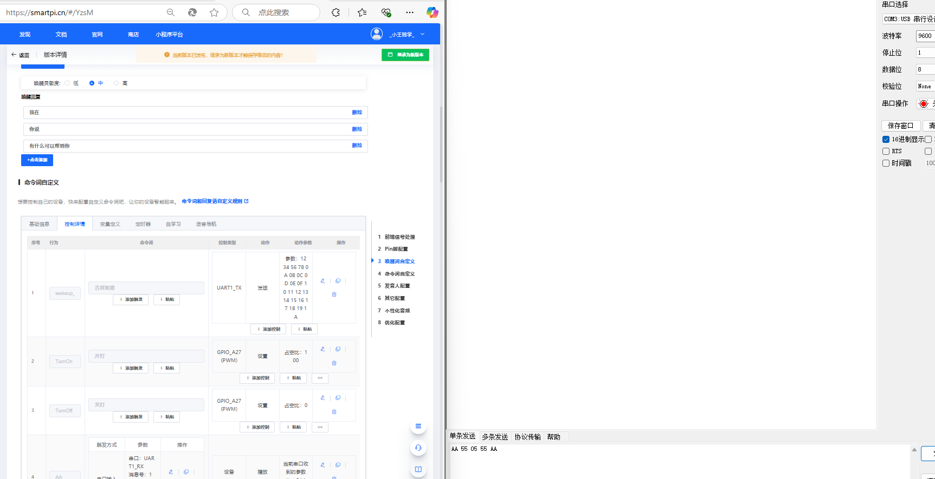Click the 保存窗口 button
Image resolution: width=935 pixels, height=479 pixels.
[900, 126]
